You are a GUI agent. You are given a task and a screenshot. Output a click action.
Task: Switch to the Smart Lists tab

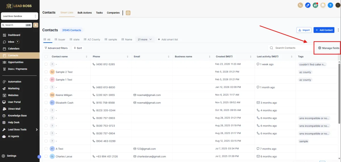tap(67, 13)
